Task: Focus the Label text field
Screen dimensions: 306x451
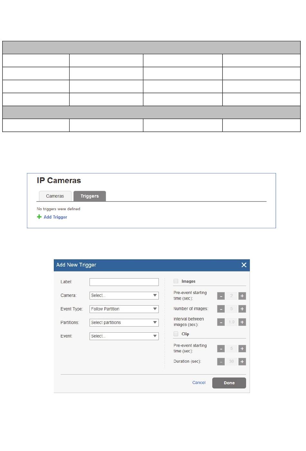Action: coord(124,282)
